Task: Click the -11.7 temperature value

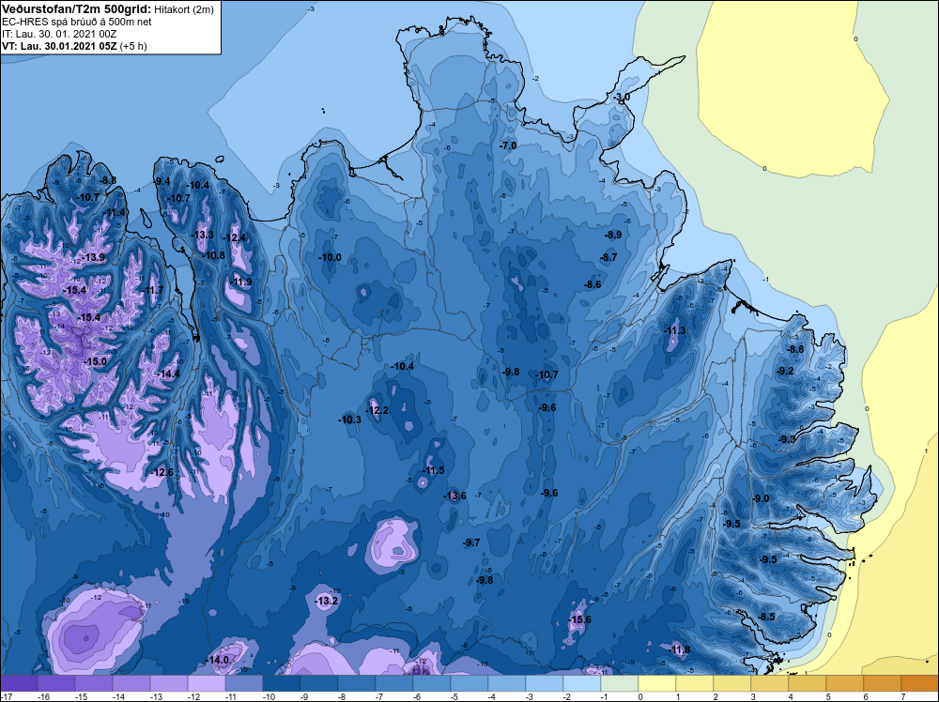Action: pyautogui.click(x=152, y=290)
